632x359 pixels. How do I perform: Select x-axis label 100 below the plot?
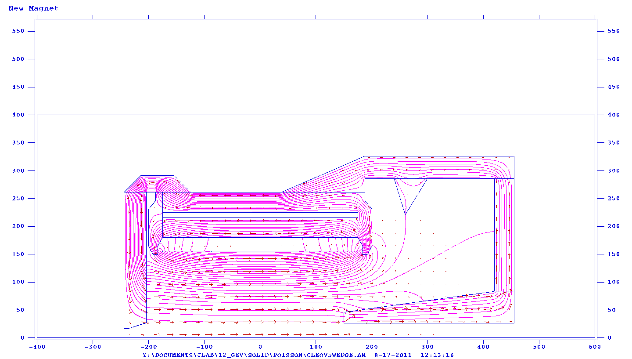(x=316, y=347)
